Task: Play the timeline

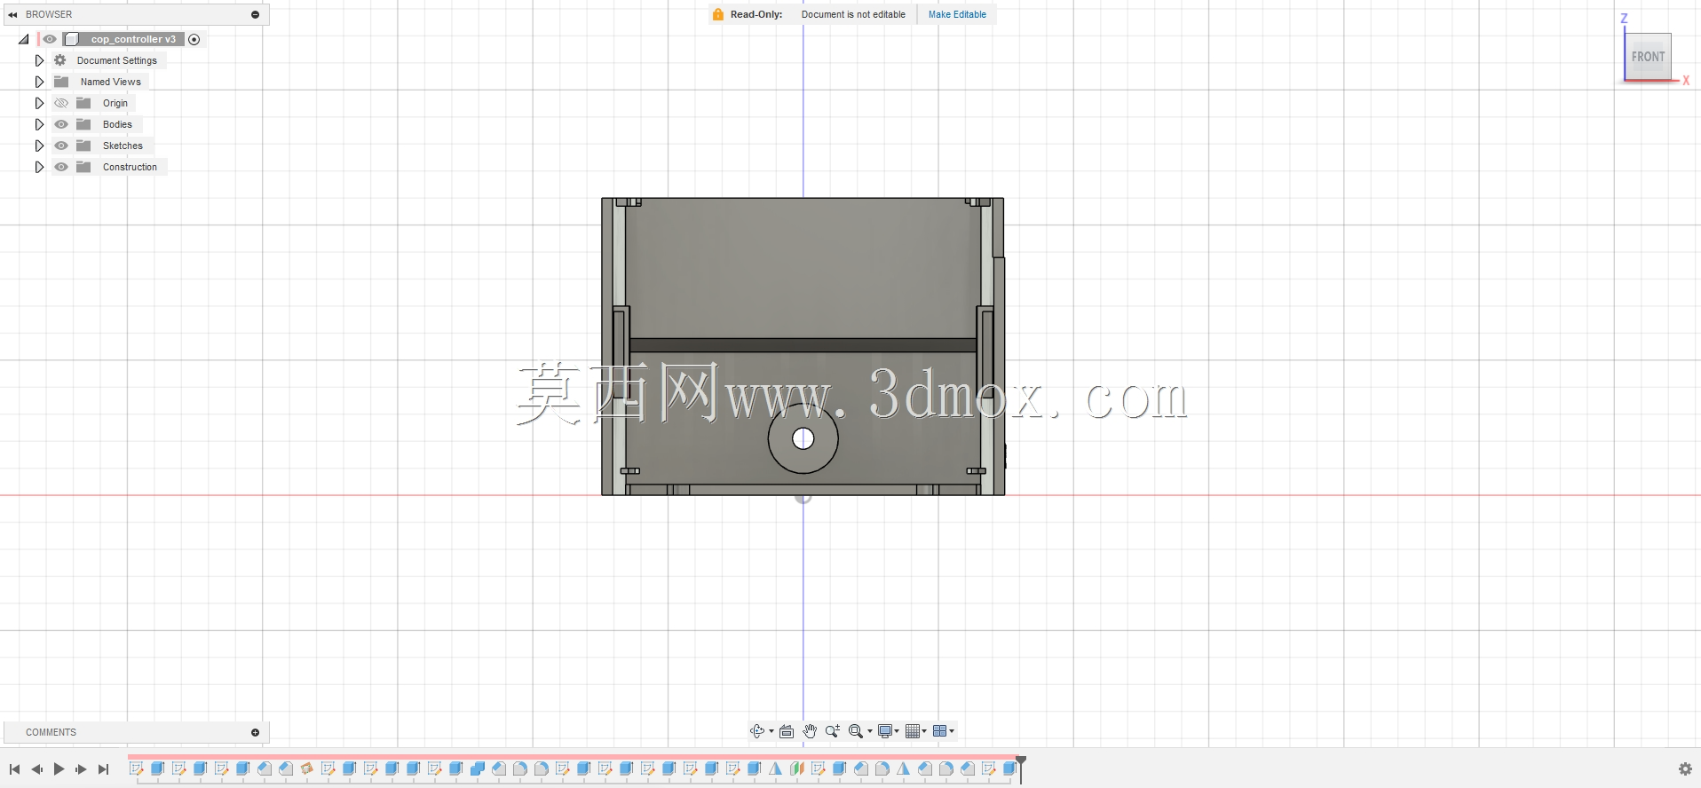Action: pyautogui.click(x=59, y=769)
